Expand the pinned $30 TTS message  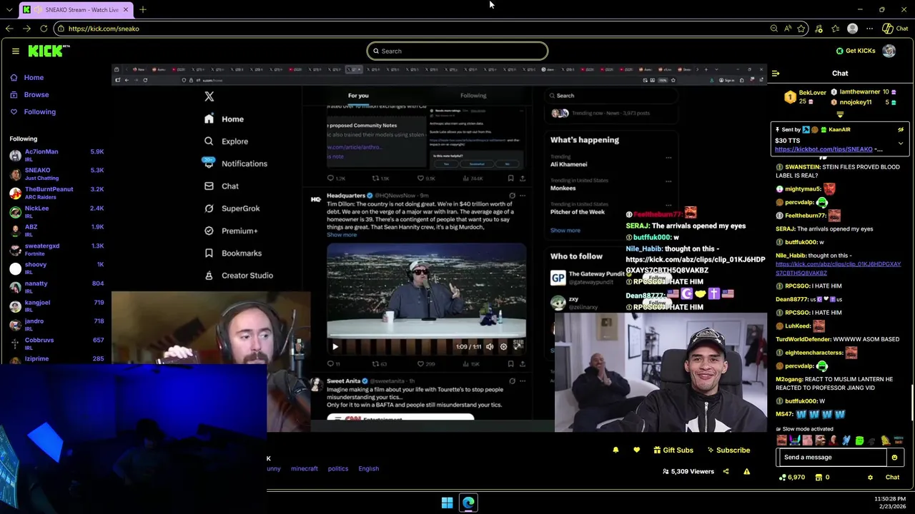click(901, 143)
